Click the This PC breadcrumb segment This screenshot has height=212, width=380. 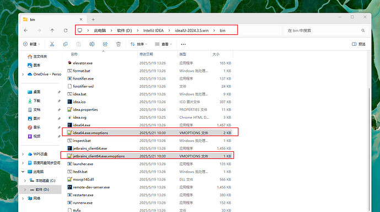[x=100, y=30]
